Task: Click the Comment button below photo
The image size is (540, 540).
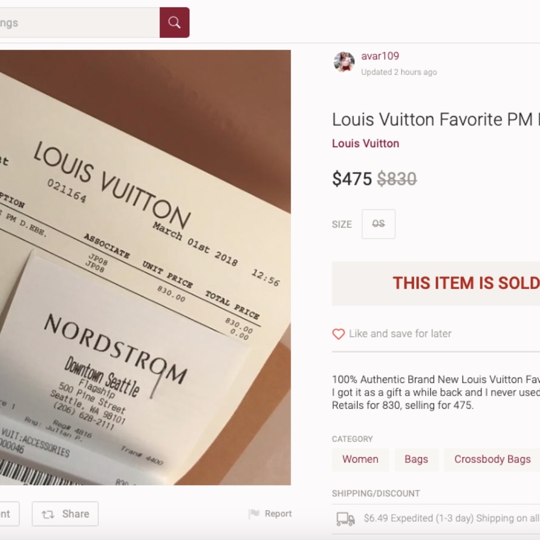Action: [x=8, y=514]
